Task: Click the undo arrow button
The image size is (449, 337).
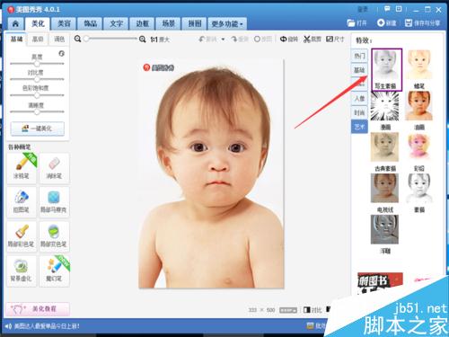Action: [x=207, y=40]
